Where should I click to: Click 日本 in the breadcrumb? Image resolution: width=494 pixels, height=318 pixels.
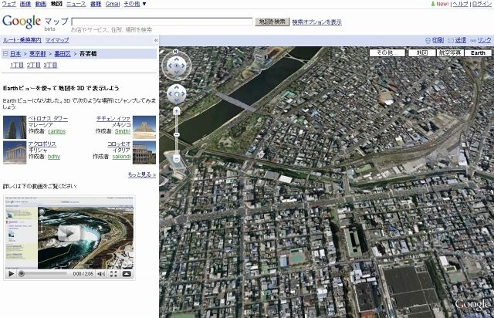point(15,53)
